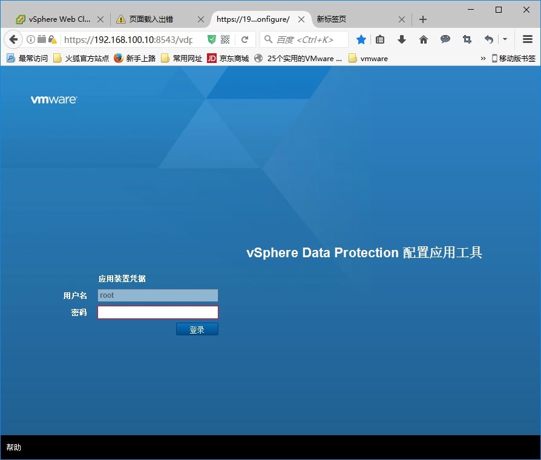
Task: Open the chat bubble toolbar icon
Action: pyautogui.click(x=445, y=39)
